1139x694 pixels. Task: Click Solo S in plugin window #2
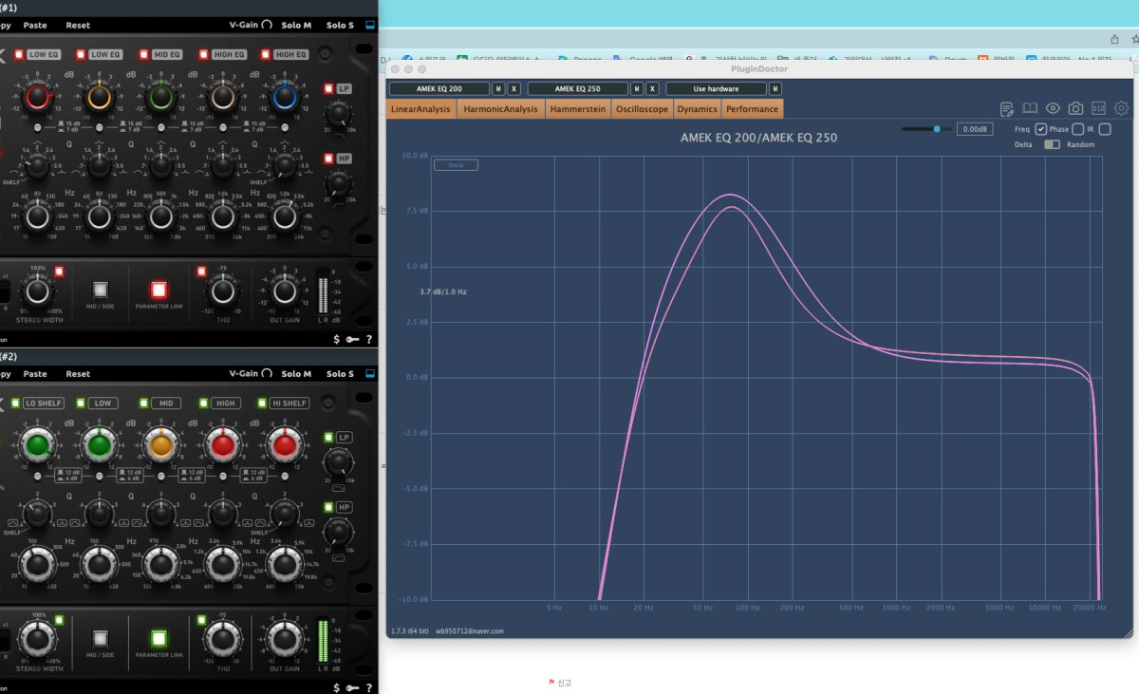point(340,374)
